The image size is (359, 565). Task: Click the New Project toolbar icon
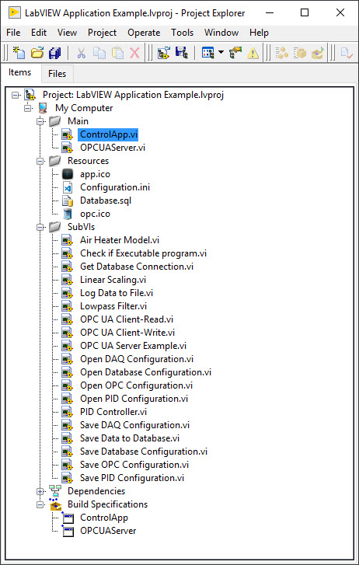coord(19,53)
